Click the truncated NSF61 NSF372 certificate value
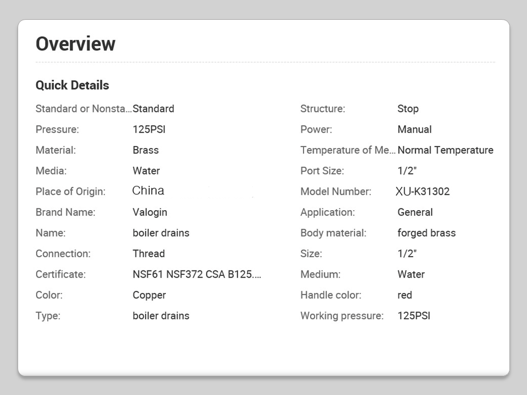527x395 pixels. (197, 274)
